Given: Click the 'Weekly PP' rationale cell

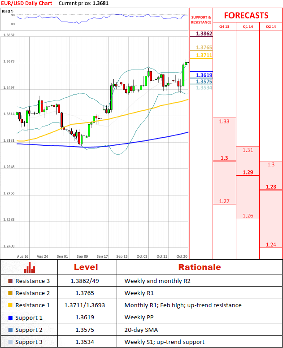Looking at the screenshot, I should 139,318.
